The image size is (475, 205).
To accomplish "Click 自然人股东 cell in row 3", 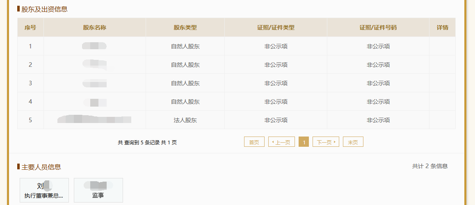I will tap(185, 83).
